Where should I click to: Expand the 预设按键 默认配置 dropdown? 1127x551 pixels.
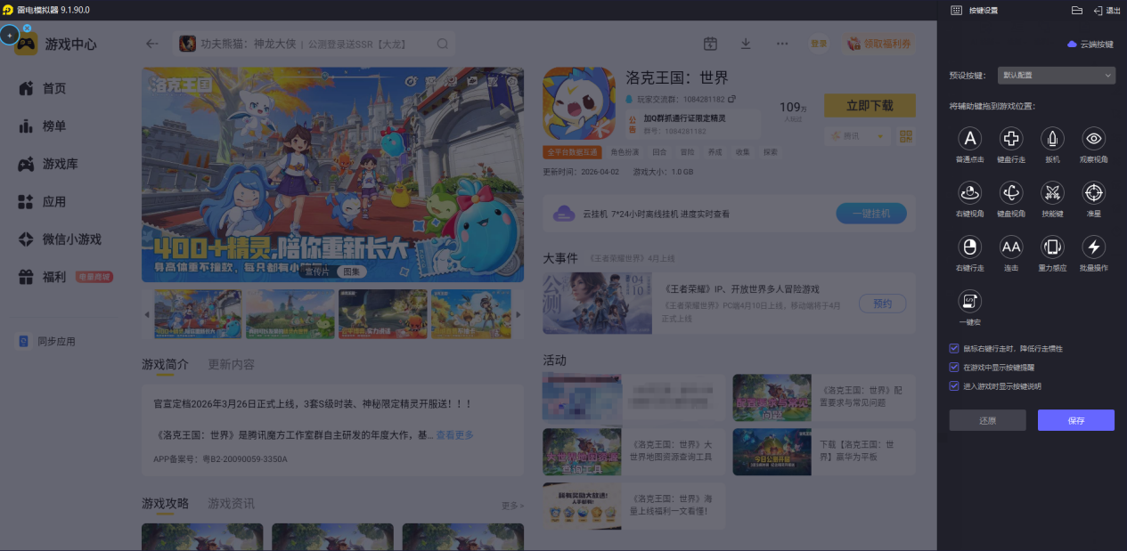[1056, 76]
